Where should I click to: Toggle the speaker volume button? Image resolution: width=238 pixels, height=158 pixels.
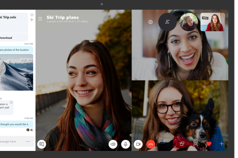[113, 144]
